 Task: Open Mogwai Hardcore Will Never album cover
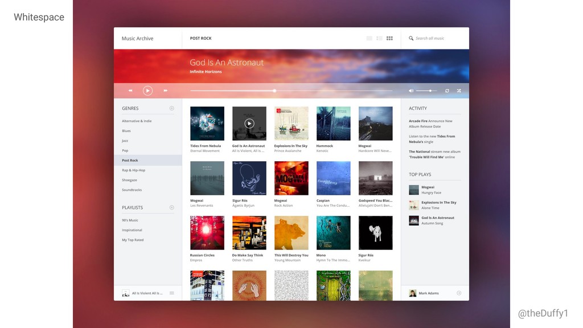[x=376, y=124]
